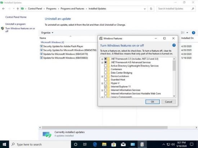Open the Organize dropdown menu

47,33
